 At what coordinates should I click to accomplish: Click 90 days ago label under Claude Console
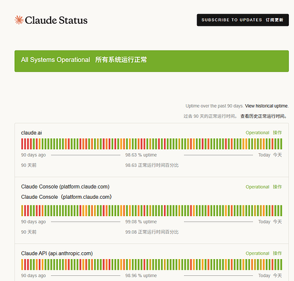point(33,222)
